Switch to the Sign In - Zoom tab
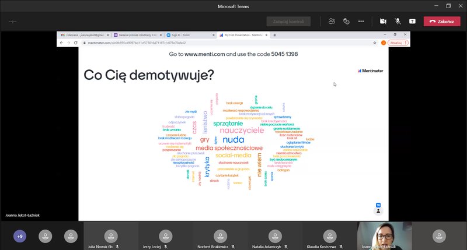 [186, 35]
